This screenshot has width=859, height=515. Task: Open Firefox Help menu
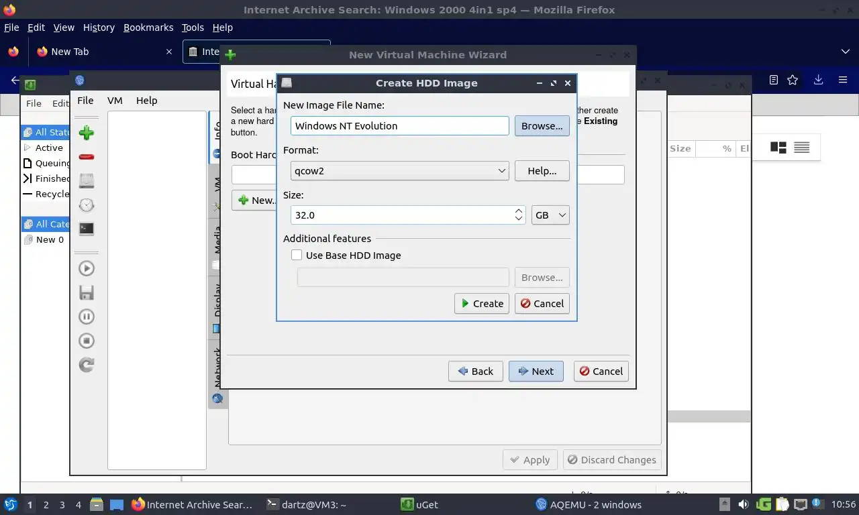pyautogui.click(x=222, y=27)
